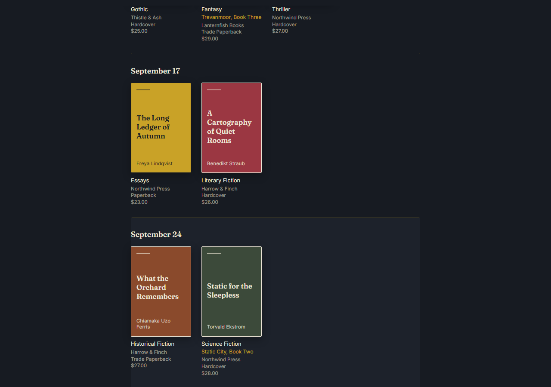Click Hardcover format under Thriller

coord(284,25)
